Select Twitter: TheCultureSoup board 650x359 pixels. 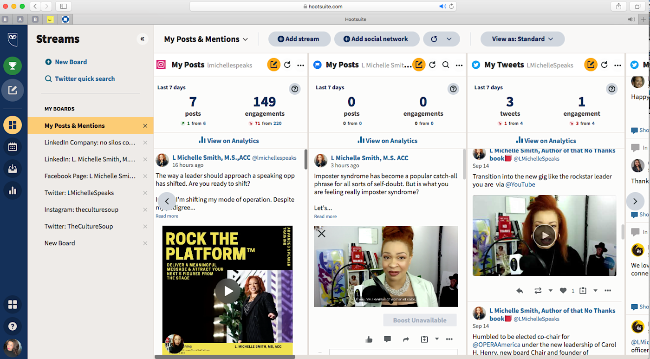(x=91, y=226)
